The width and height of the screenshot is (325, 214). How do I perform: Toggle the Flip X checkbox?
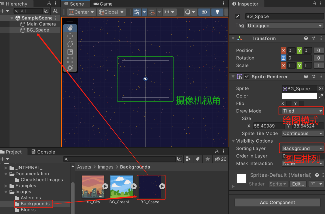(289, 103)
